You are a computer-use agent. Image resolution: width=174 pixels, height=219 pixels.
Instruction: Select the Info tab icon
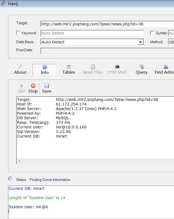point(45,67)
